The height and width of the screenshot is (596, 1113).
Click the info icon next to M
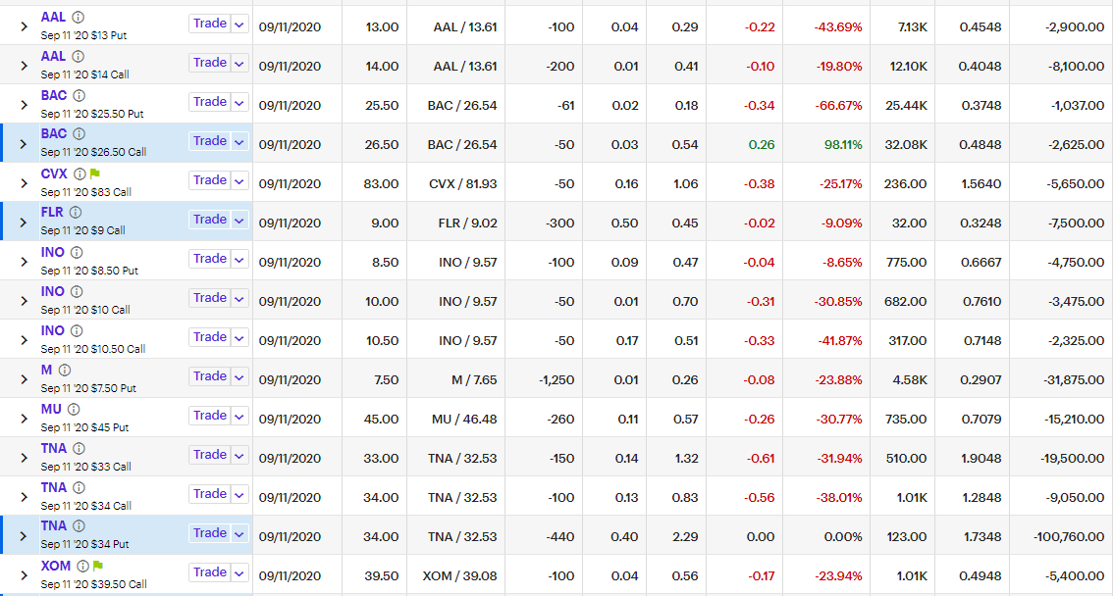tap(65, 370)
